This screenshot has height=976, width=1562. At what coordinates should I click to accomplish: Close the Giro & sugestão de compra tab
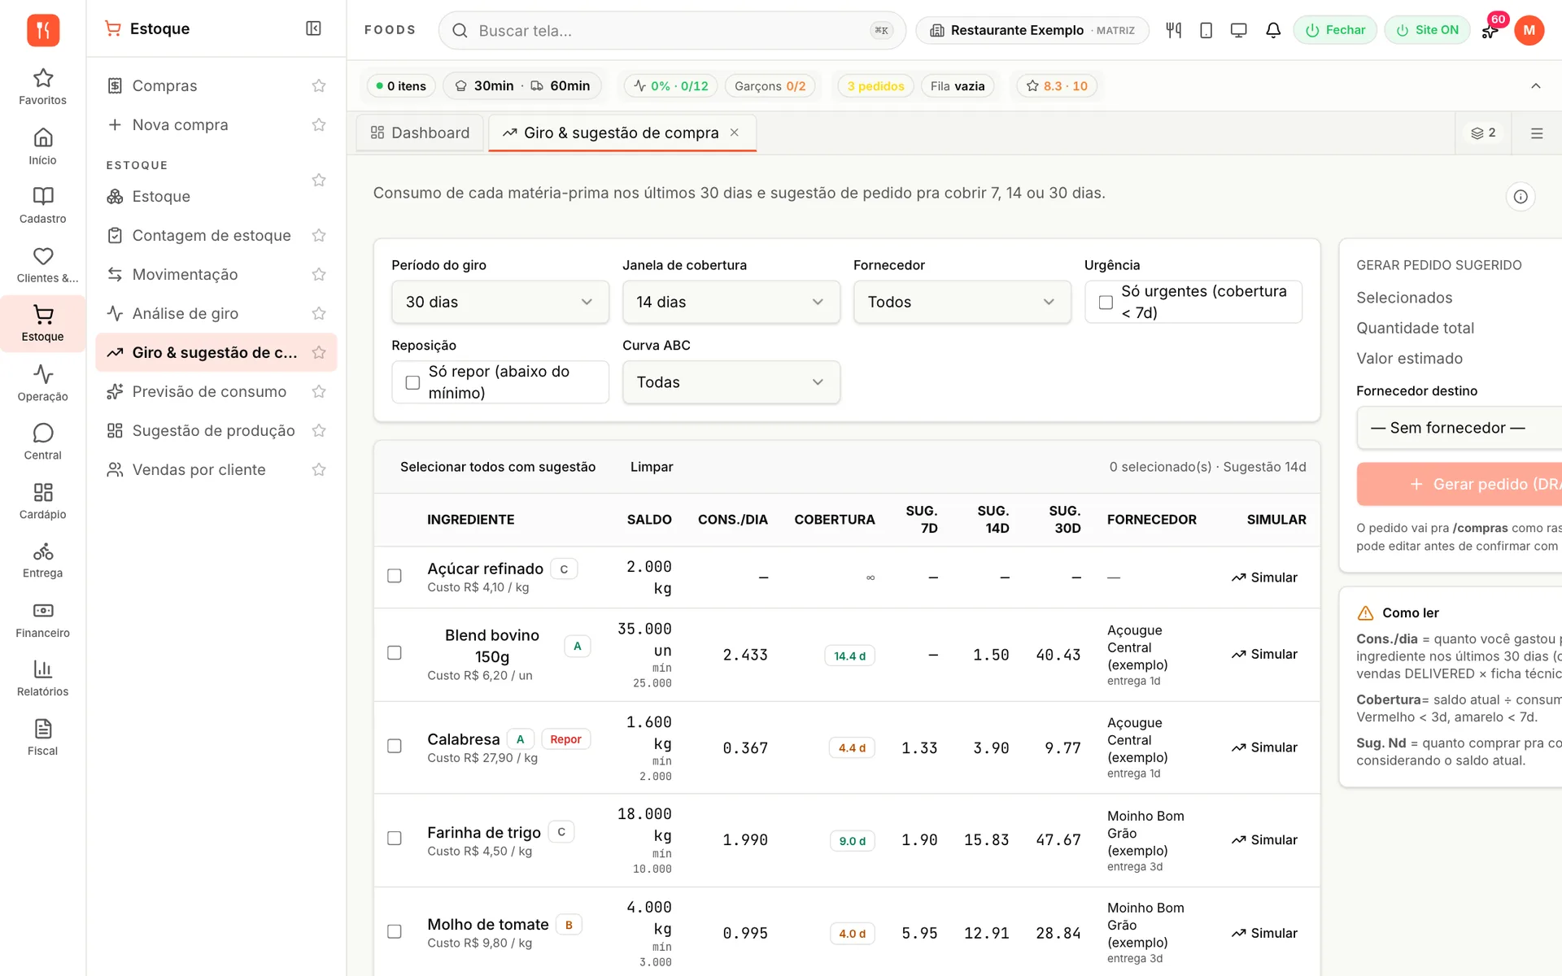[734, 133]
